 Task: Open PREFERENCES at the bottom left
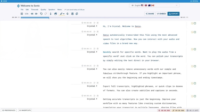[x=9, y=110]
